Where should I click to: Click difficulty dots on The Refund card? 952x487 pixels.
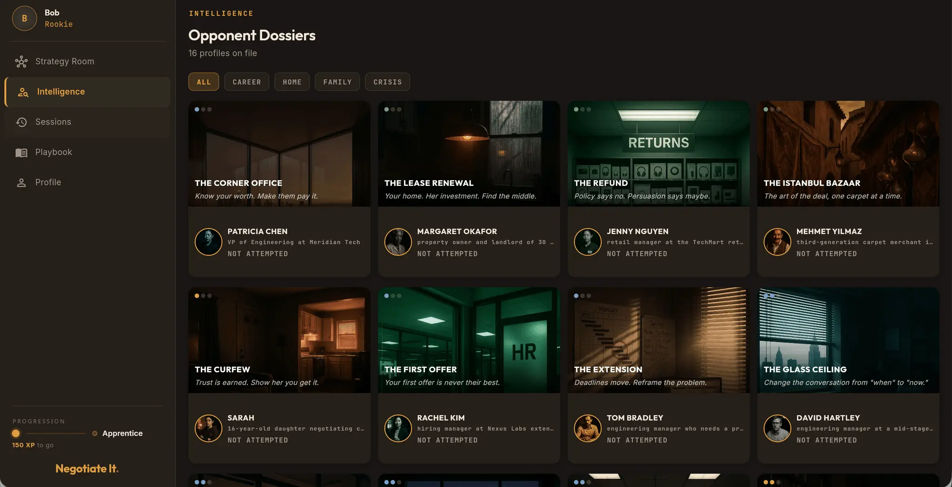(x=582, y=110)
